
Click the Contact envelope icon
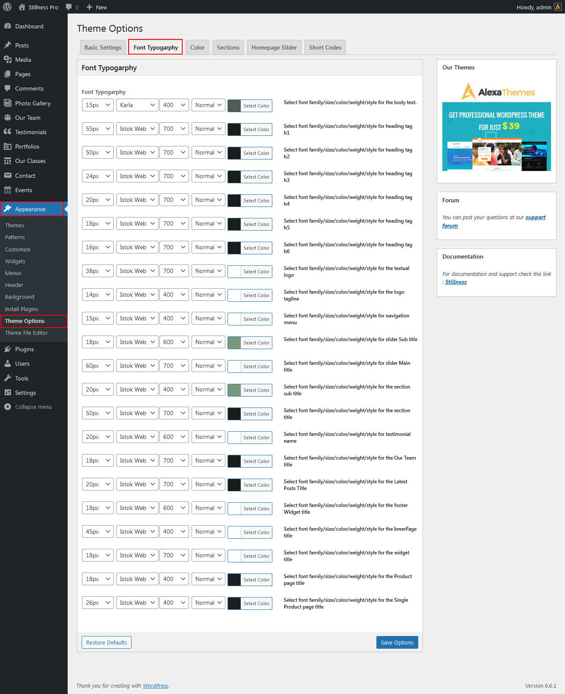pyautogui.click(x=8, y=175)
